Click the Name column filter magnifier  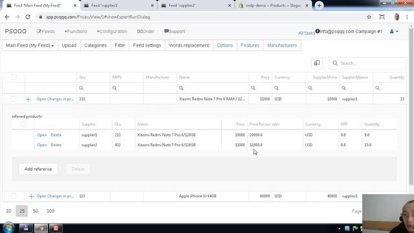[181, 88]
